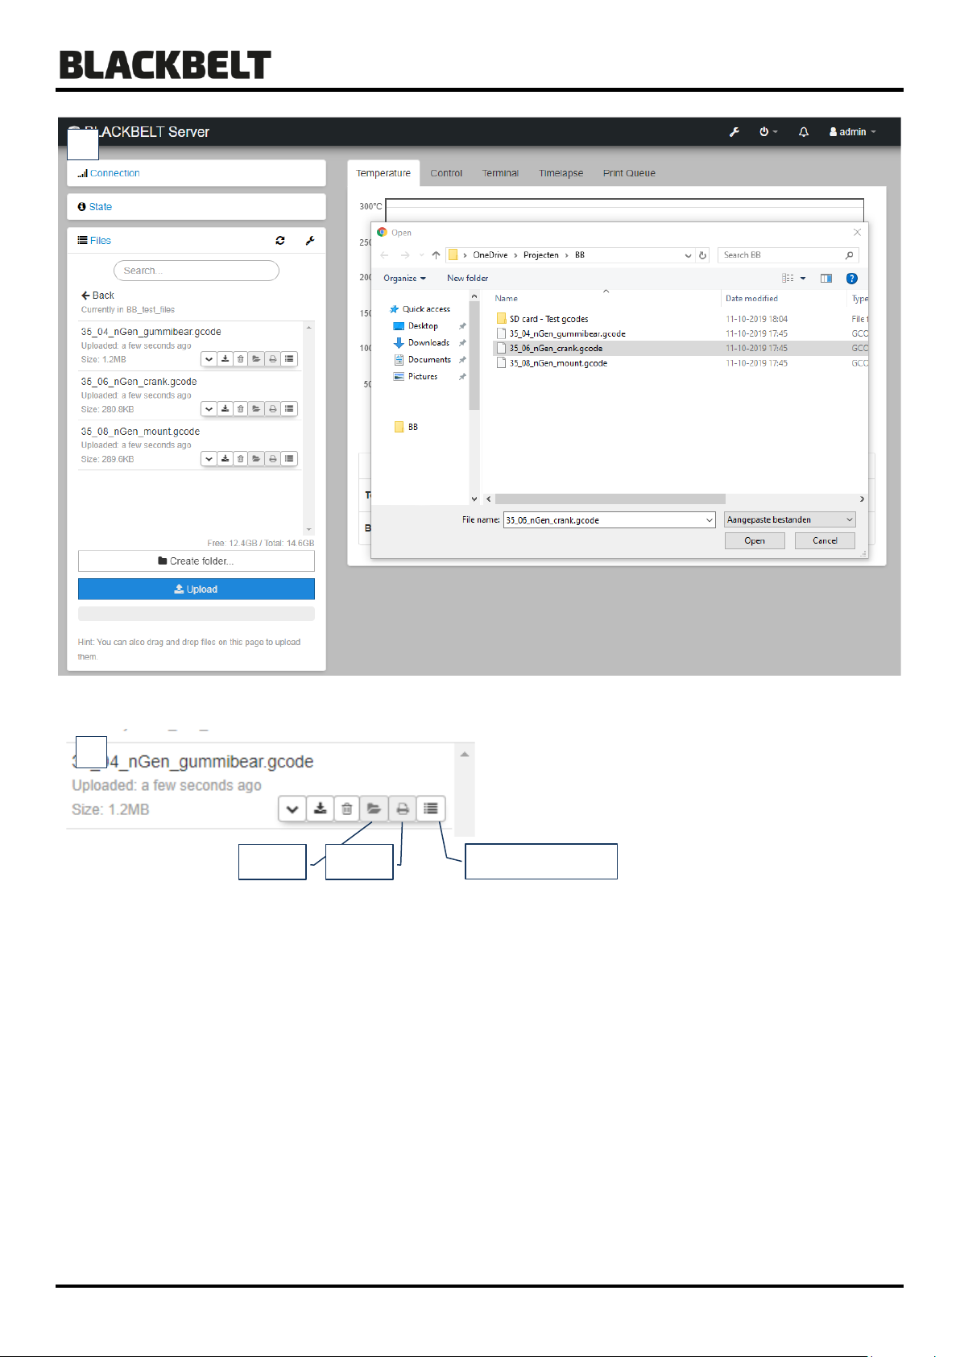Click queue list icon in enlarged gummibear close-up
The height and width of the screenshot is (1357, 960).
431,809
